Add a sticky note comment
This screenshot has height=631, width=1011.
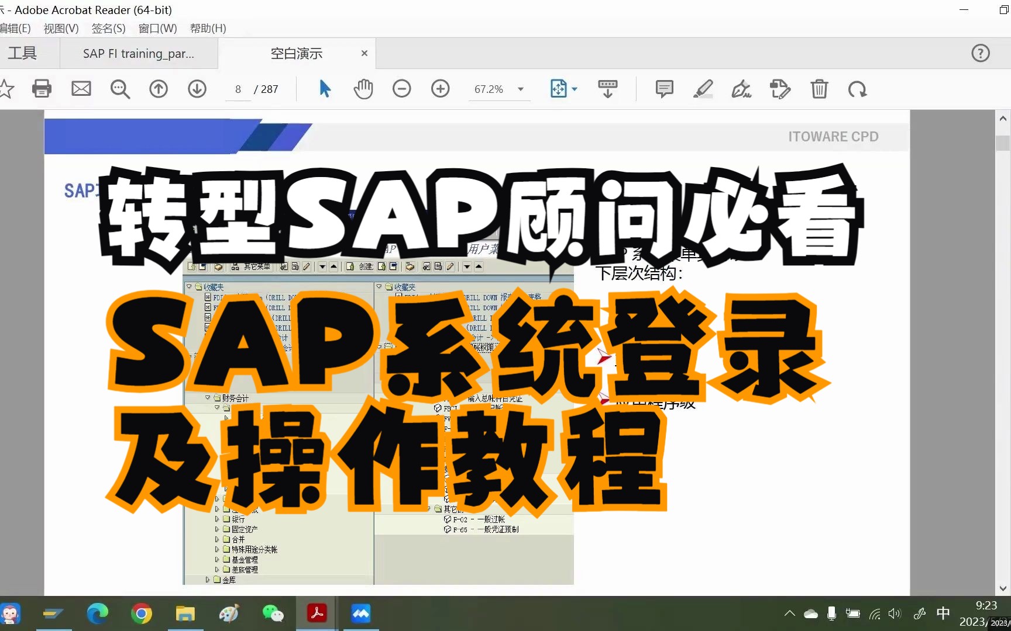[664, 89]
